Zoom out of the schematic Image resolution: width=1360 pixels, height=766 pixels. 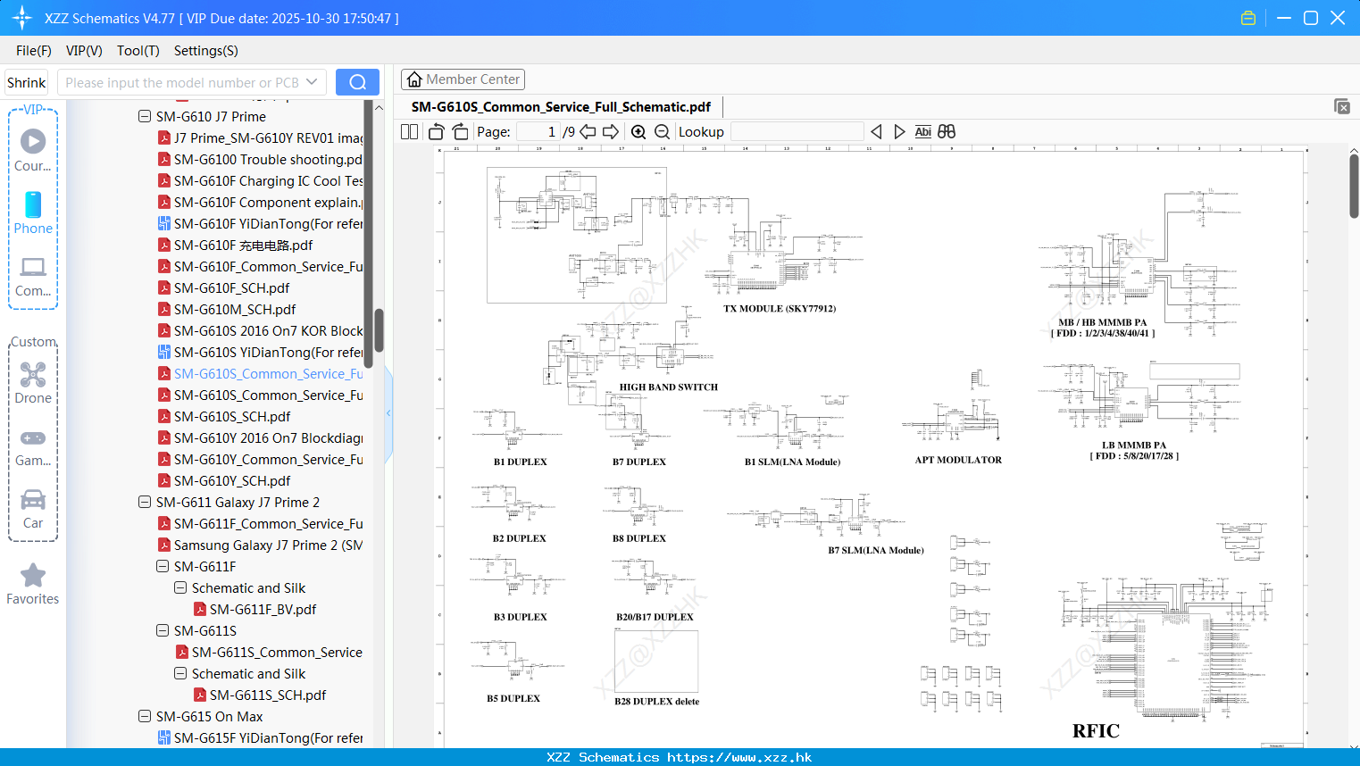coord(662,132)
